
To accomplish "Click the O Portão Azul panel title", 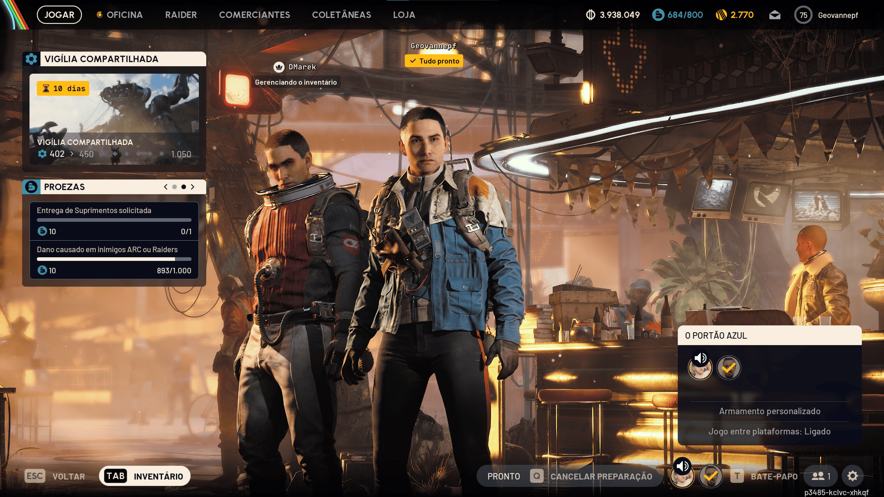I will pos(716,335).
